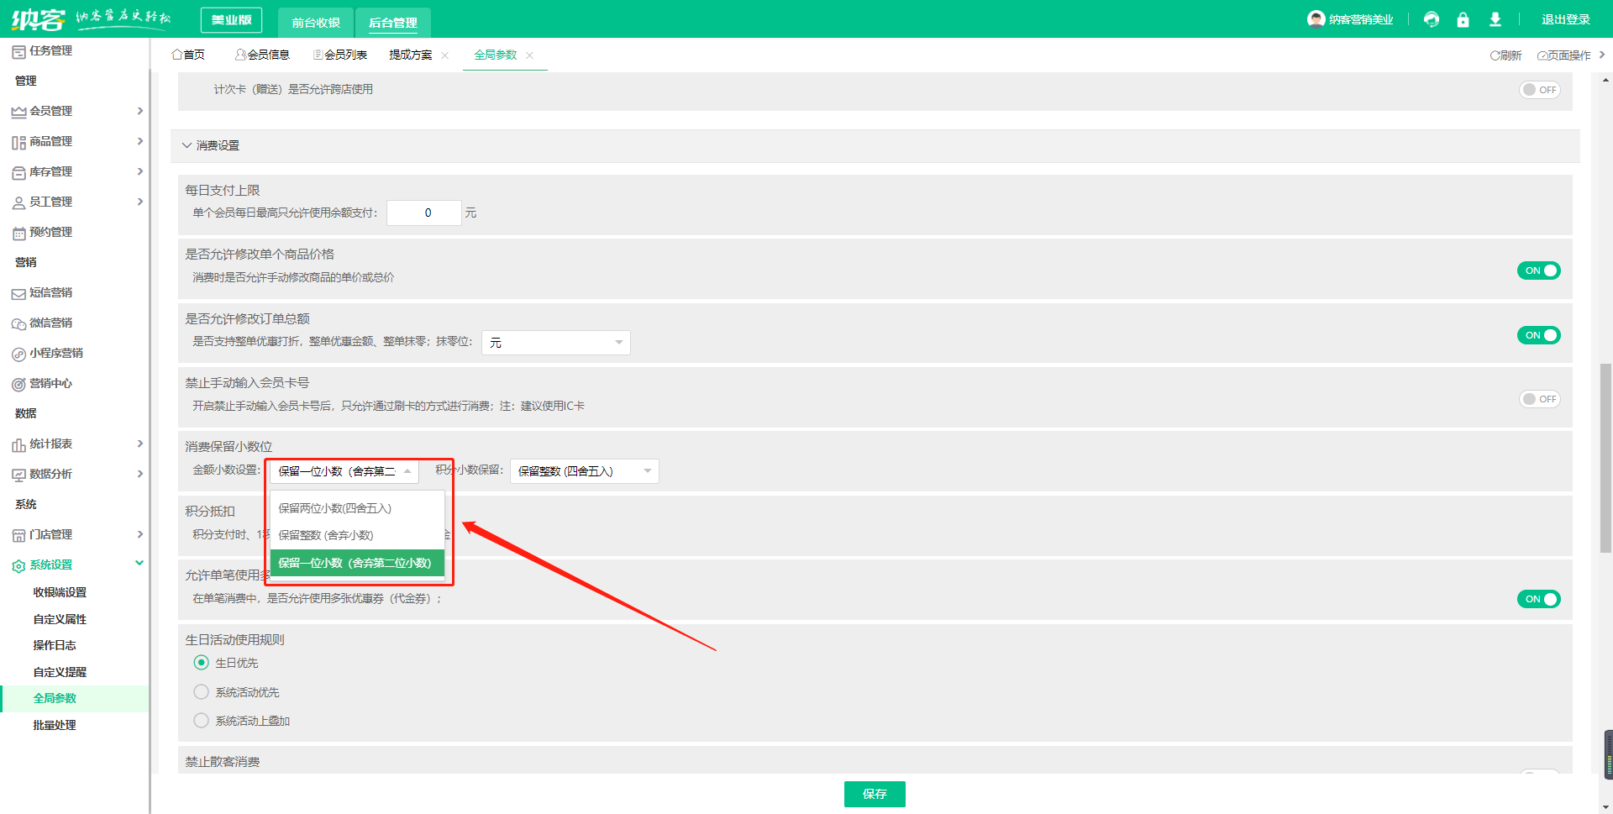Open the customer service headset icon

1432,19
